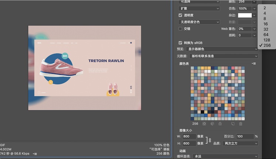Choose 128 from the colors list
Image resolution: width=276 pixels, height=159 pixels.
[x=267, y=40]
